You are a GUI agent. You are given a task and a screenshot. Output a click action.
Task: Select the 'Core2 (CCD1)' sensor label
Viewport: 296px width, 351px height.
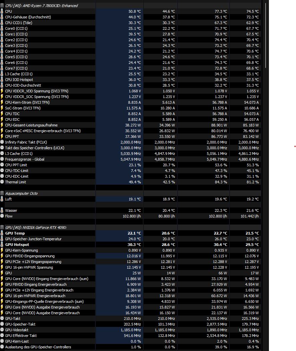tap(16, 40)
